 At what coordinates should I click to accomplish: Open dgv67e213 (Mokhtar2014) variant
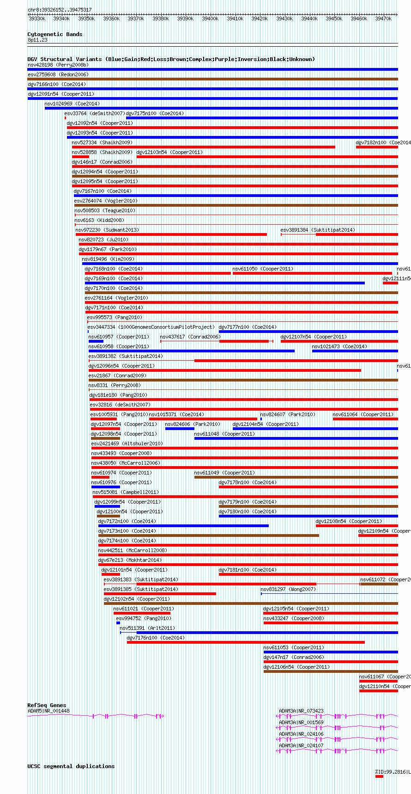pos(130,560)
